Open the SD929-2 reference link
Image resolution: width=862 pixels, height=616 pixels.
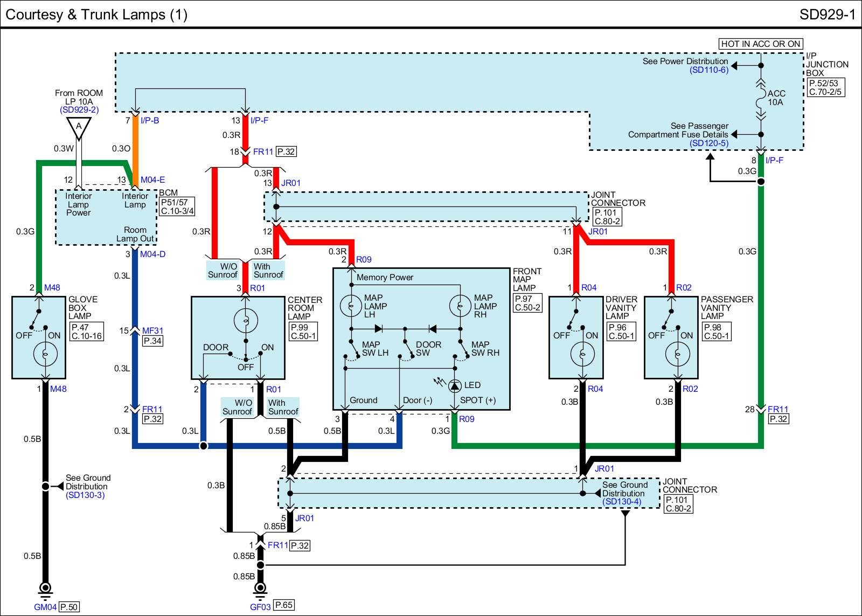79,110
